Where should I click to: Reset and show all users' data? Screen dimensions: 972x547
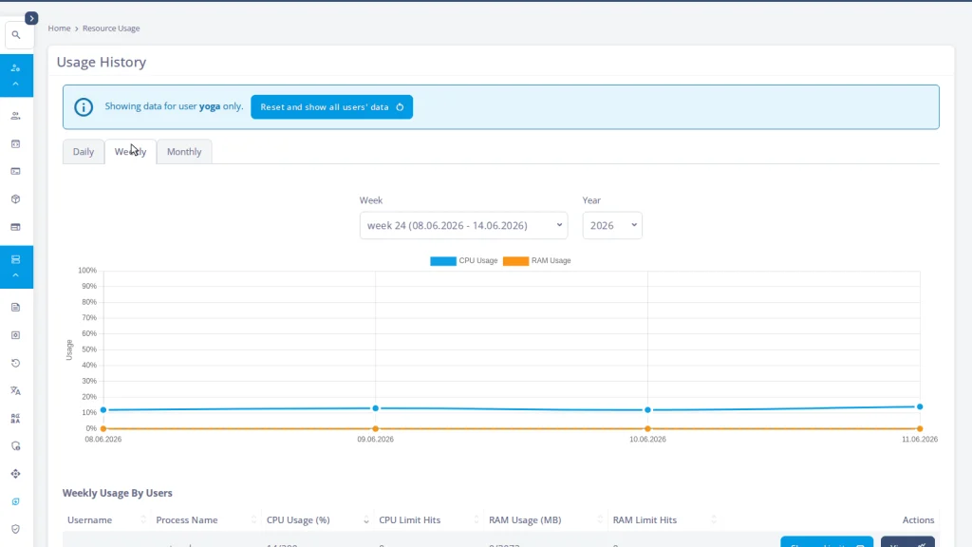click(331, 106)
